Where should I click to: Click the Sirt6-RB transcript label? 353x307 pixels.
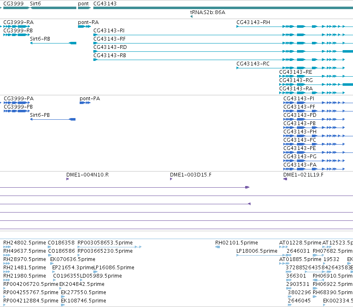40,39
